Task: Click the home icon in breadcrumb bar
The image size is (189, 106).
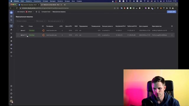Action: pyautogui.click(x=39, y=12)
